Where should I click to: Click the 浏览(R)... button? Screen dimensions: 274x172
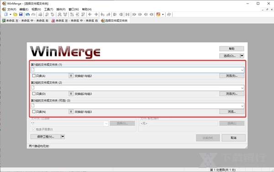[x=232, y=94]
